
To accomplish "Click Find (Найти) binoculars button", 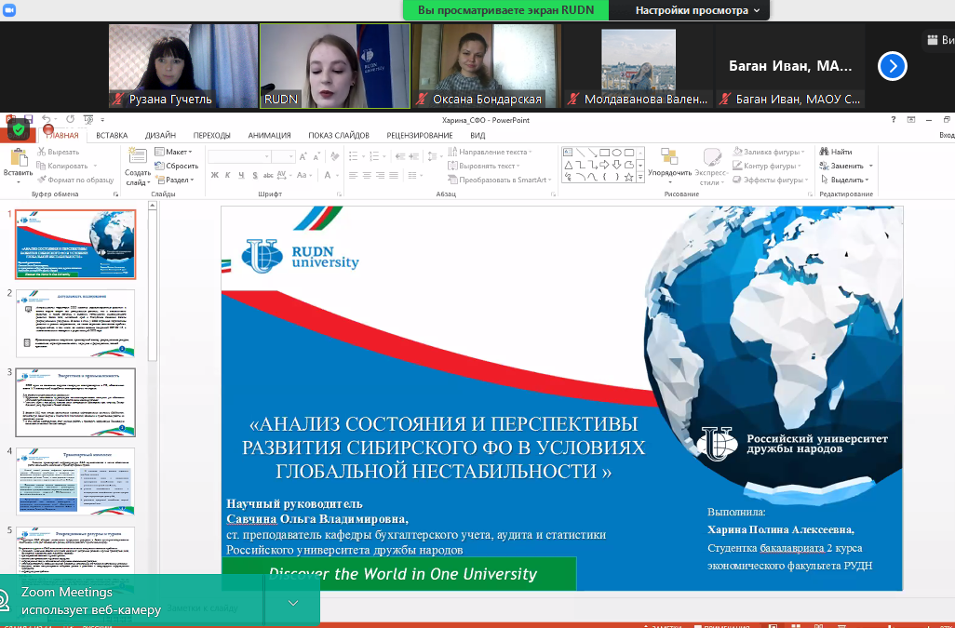I will [x=836, y=152].
